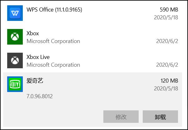Click Microsoft Corporation publisher under Xbox

(x=53, y=41)
